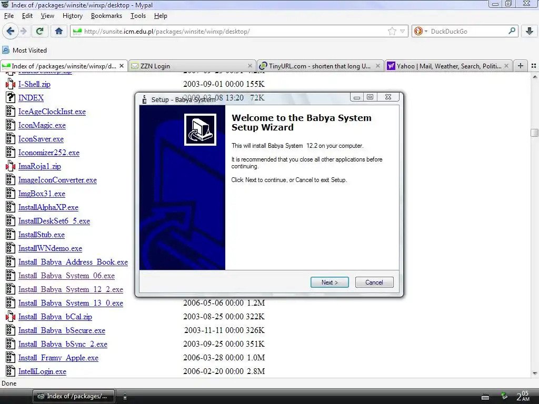The image size is (539, 404).
Task: Download ImageIconConverter.exe link
Action: 57,180
